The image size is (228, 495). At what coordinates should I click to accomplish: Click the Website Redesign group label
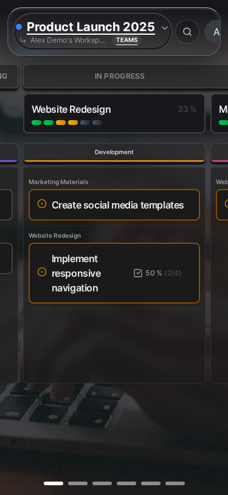coord(55,236)
